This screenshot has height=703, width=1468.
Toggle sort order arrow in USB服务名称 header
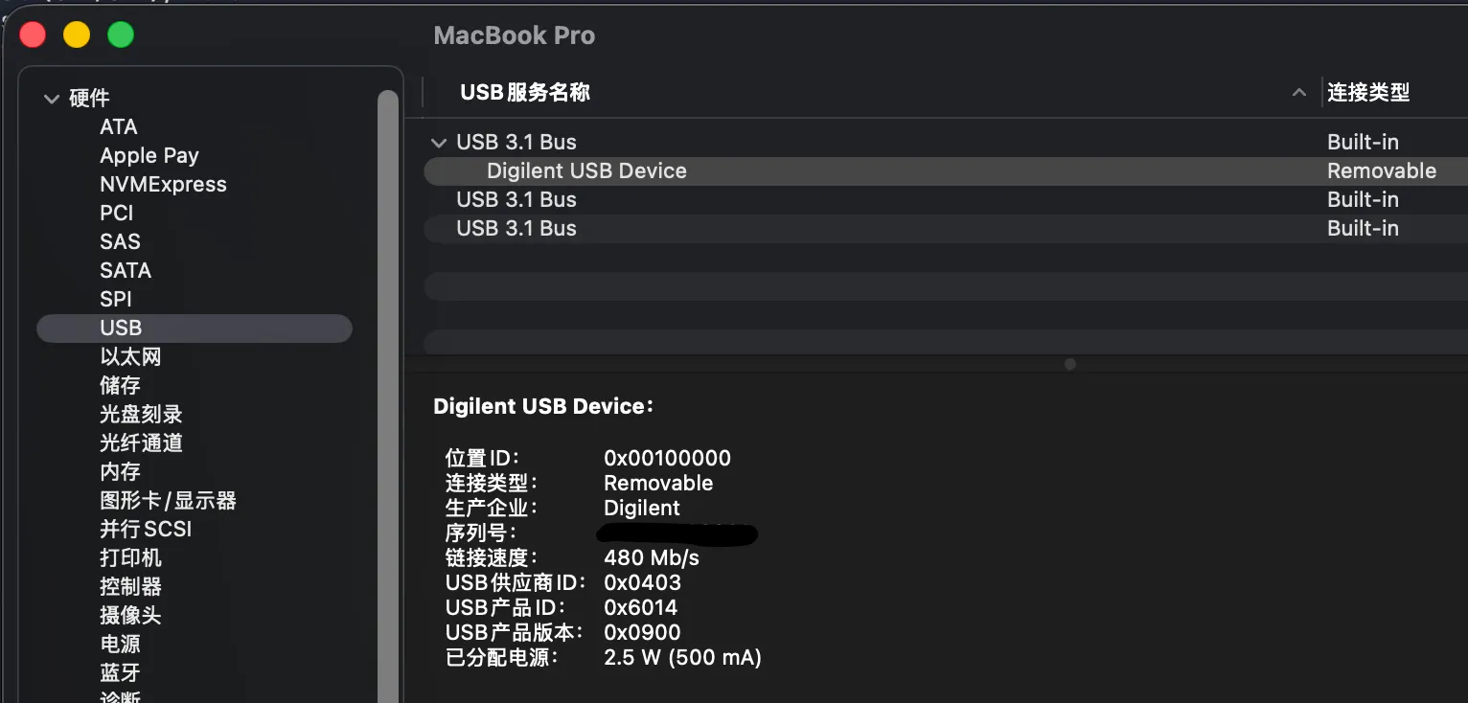(x=1298, y=93)
